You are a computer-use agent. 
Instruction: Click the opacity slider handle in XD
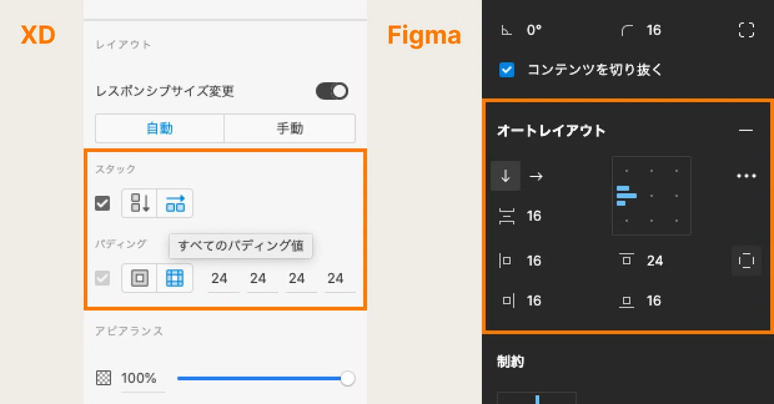(x=348, y=378)
